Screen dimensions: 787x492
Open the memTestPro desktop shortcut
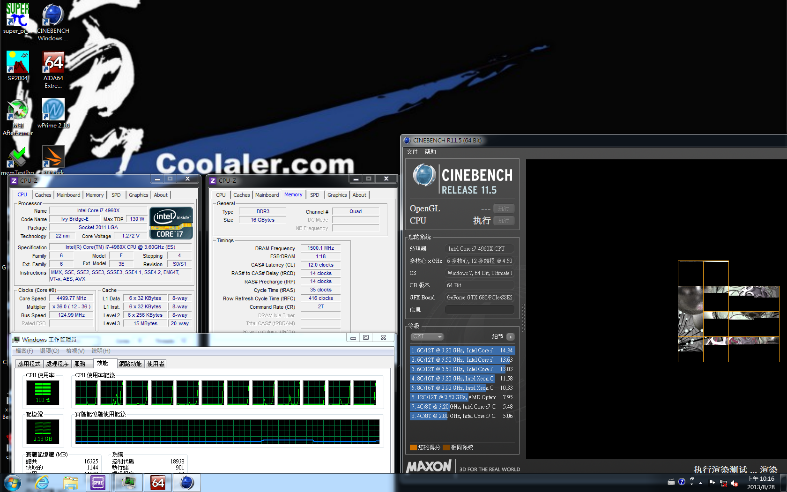click(x=18, y=160)
